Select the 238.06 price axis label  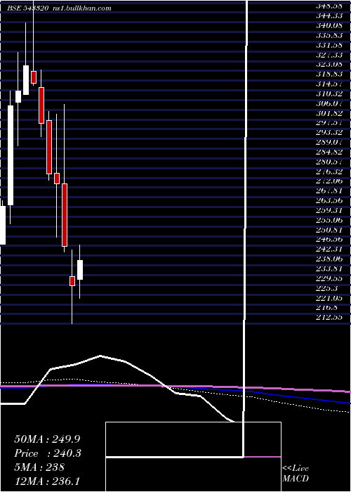tap(329, 259)
